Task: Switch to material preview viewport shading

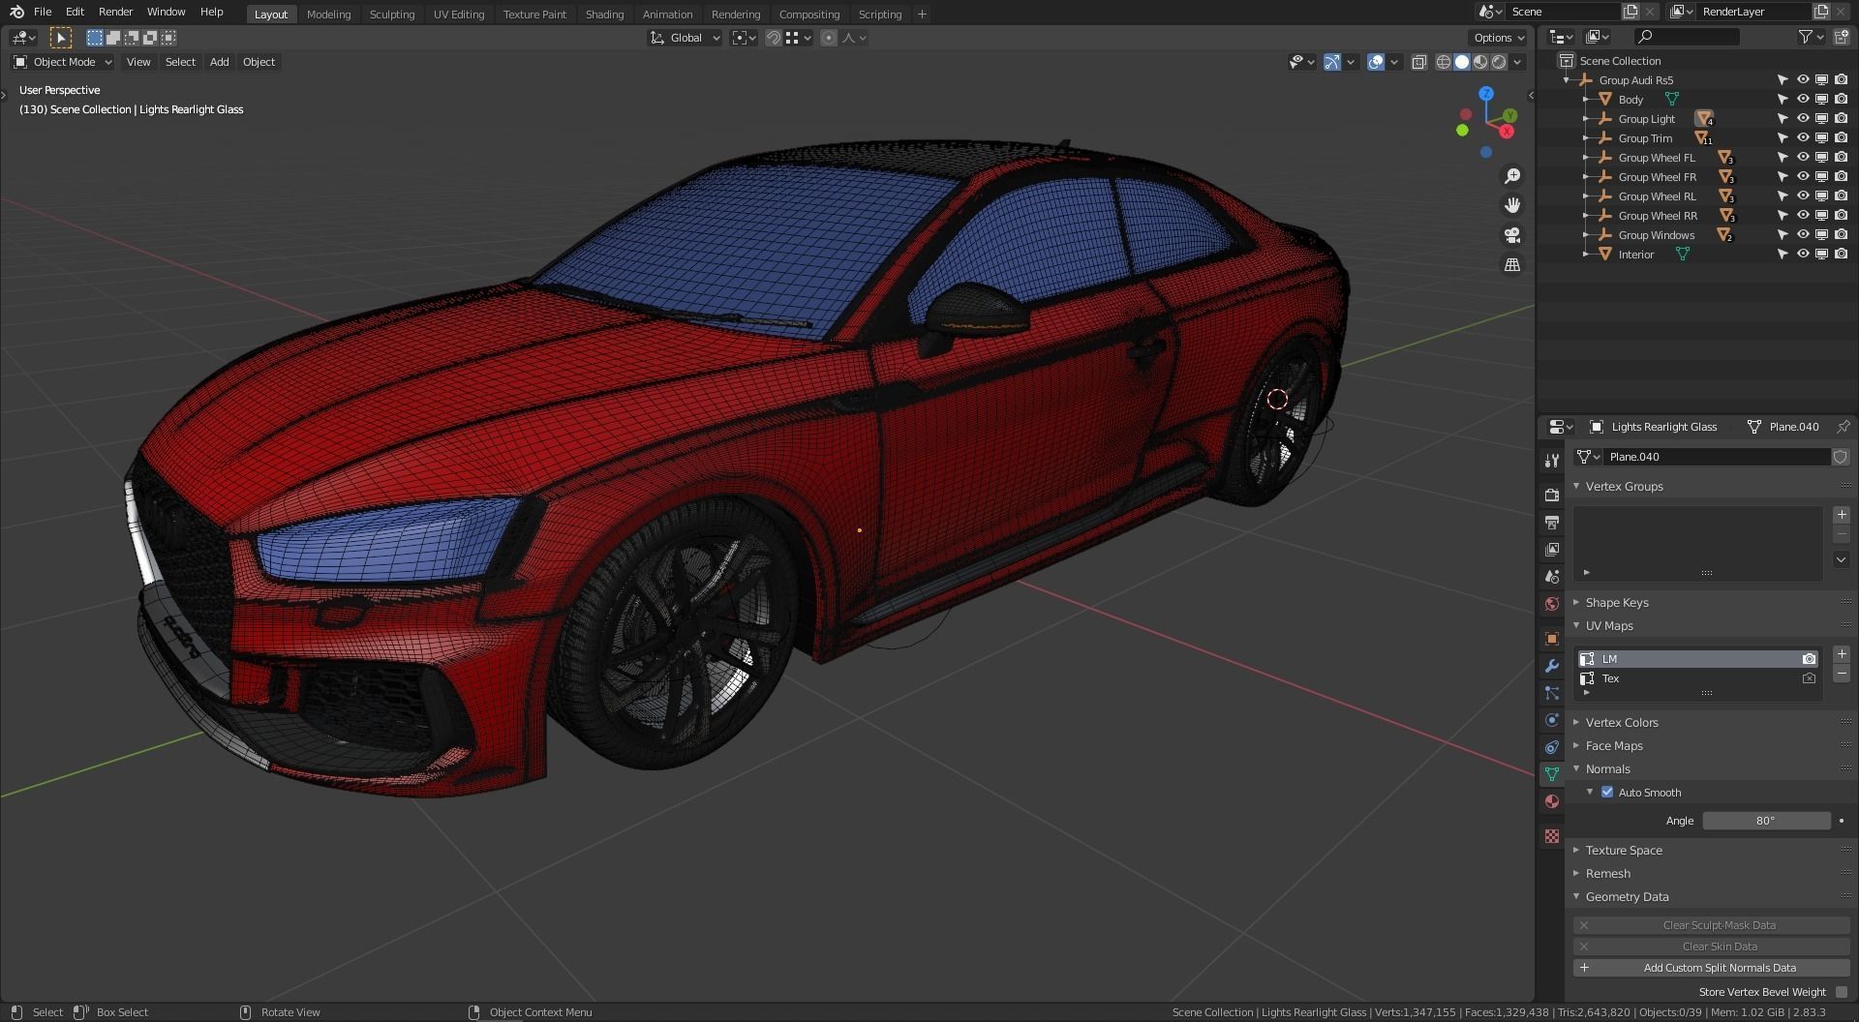Action: (x=1480, y=62)
